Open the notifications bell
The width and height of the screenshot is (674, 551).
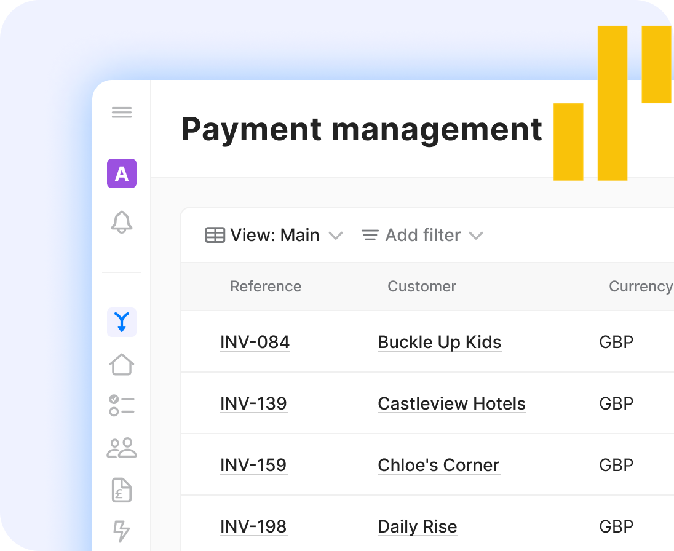122,222
